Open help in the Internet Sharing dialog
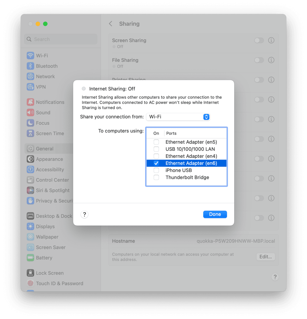Viewport: 307px width, 319px height. pos(84,214)
